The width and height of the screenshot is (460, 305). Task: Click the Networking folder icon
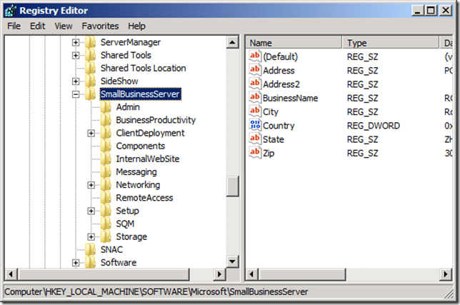106,185
